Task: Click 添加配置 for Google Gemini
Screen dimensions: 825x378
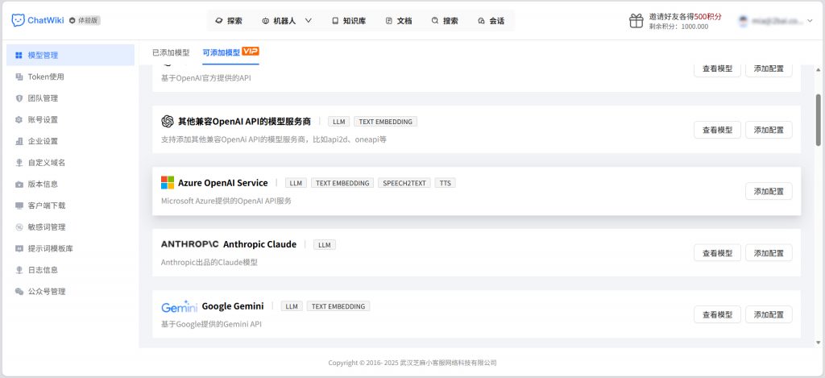Action: (769, 314)
